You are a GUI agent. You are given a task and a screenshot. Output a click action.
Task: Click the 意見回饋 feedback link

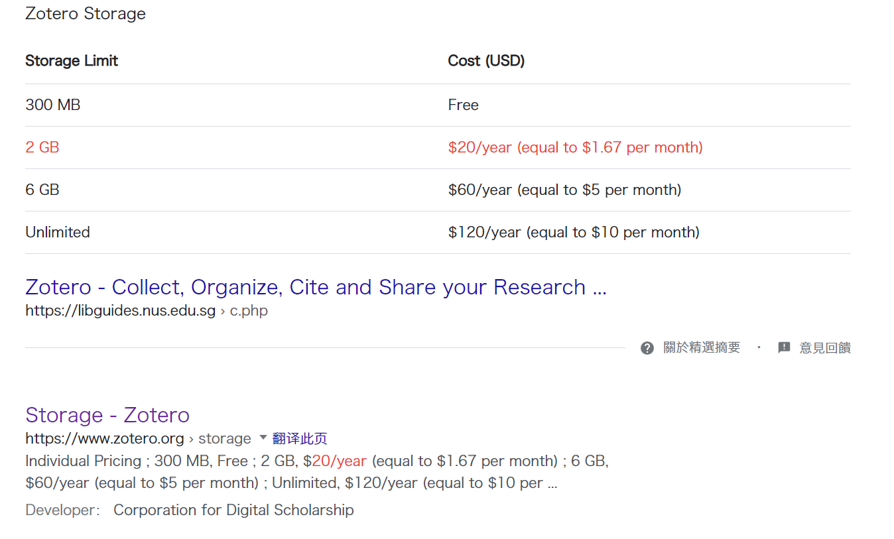pyautogui.click(x=825, y=348)
